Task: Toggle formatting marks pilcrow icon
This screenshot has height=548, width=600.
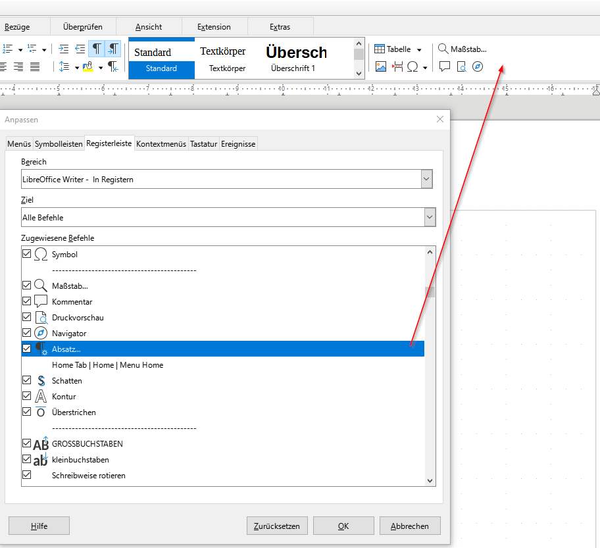Action: [x=97, y=49]
